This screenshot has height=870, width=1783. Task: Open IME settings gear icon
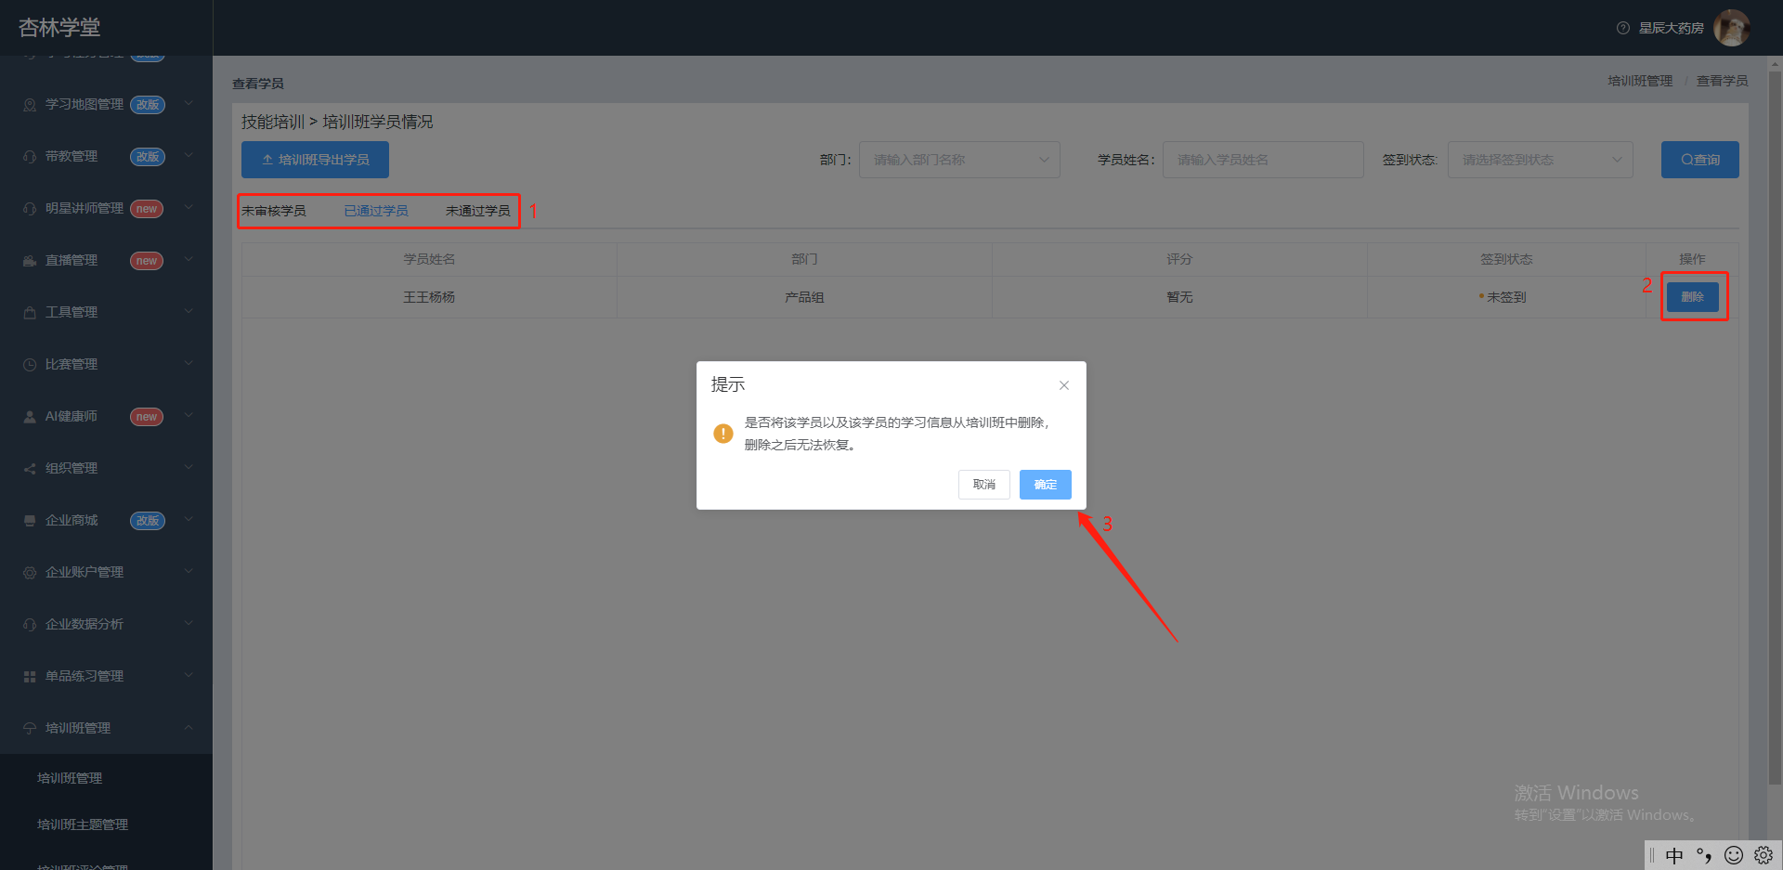point(1763,855)
